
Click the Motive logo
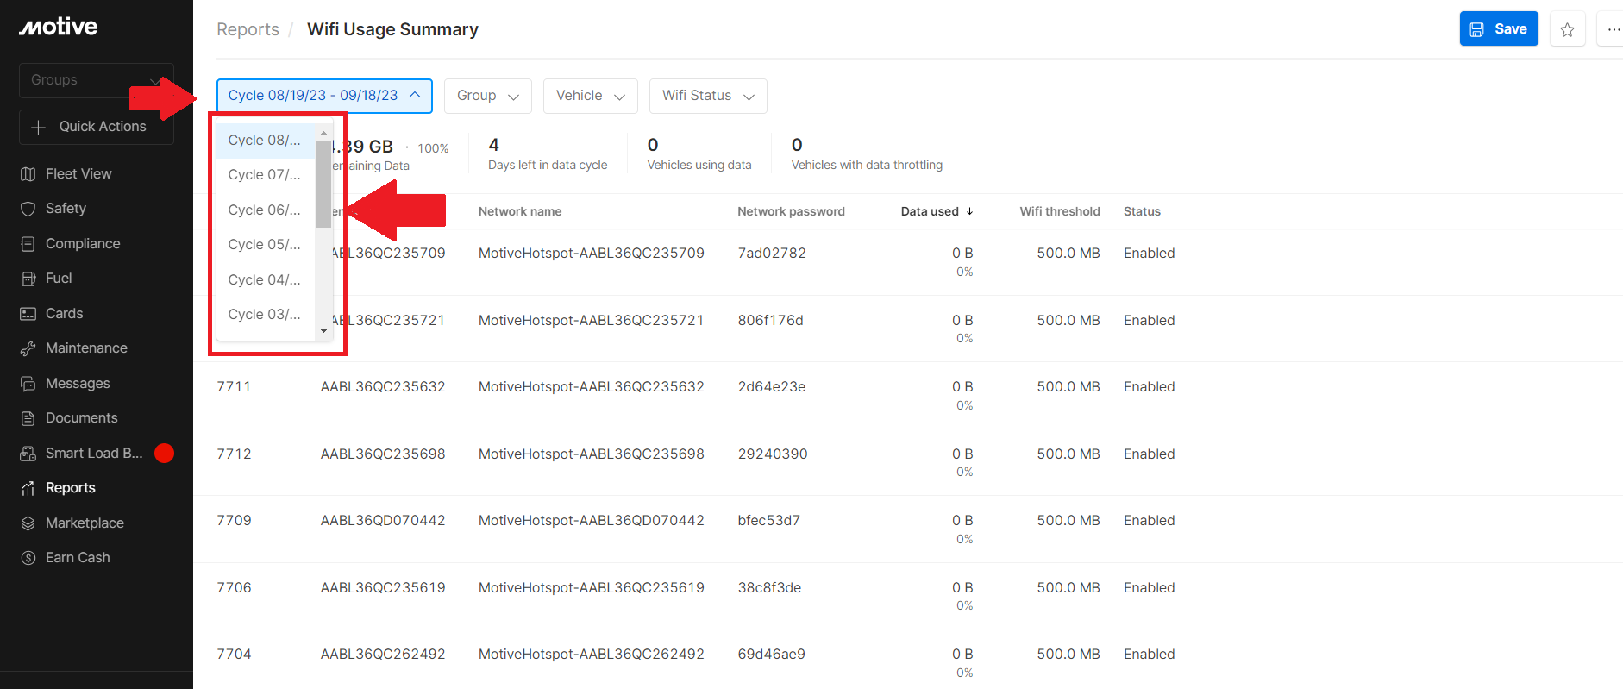click(59, 27)
